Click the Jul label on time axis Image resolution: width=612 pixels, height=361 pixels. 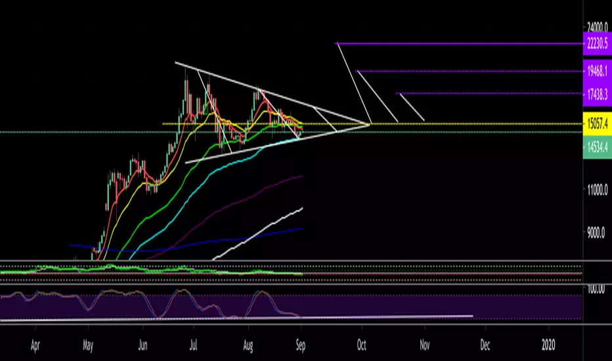(193, 345)
